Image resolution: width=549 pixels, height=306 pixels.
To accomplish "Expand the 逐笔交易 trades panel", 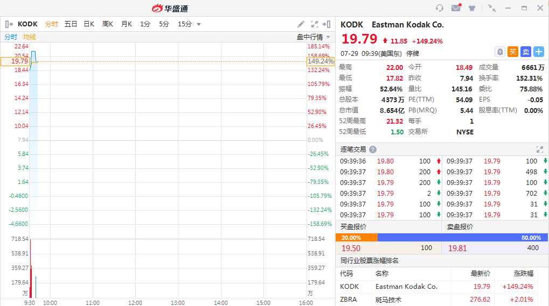I will pos(540,150).
